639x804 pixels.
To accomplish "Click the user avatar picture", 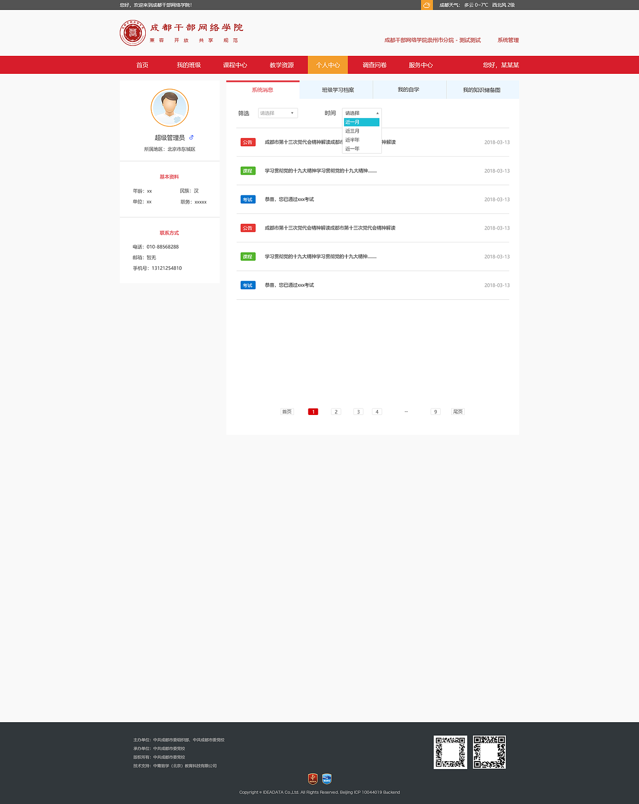I will coord(170,108).
